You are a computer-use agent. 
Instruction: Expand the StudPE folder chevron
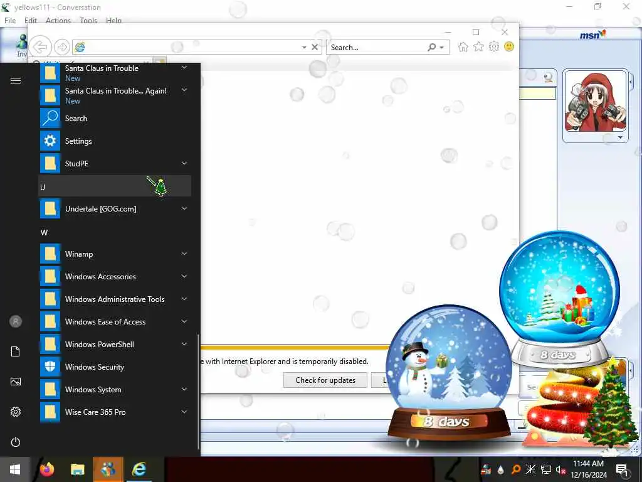[x=184, y=163]
